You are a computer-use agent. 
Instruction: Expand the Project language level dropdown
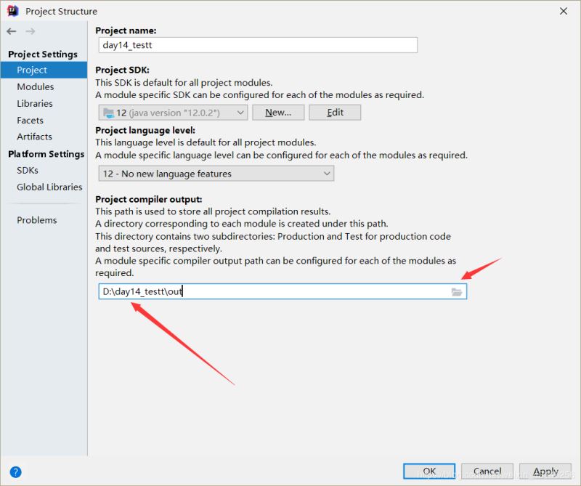[216, 174]
